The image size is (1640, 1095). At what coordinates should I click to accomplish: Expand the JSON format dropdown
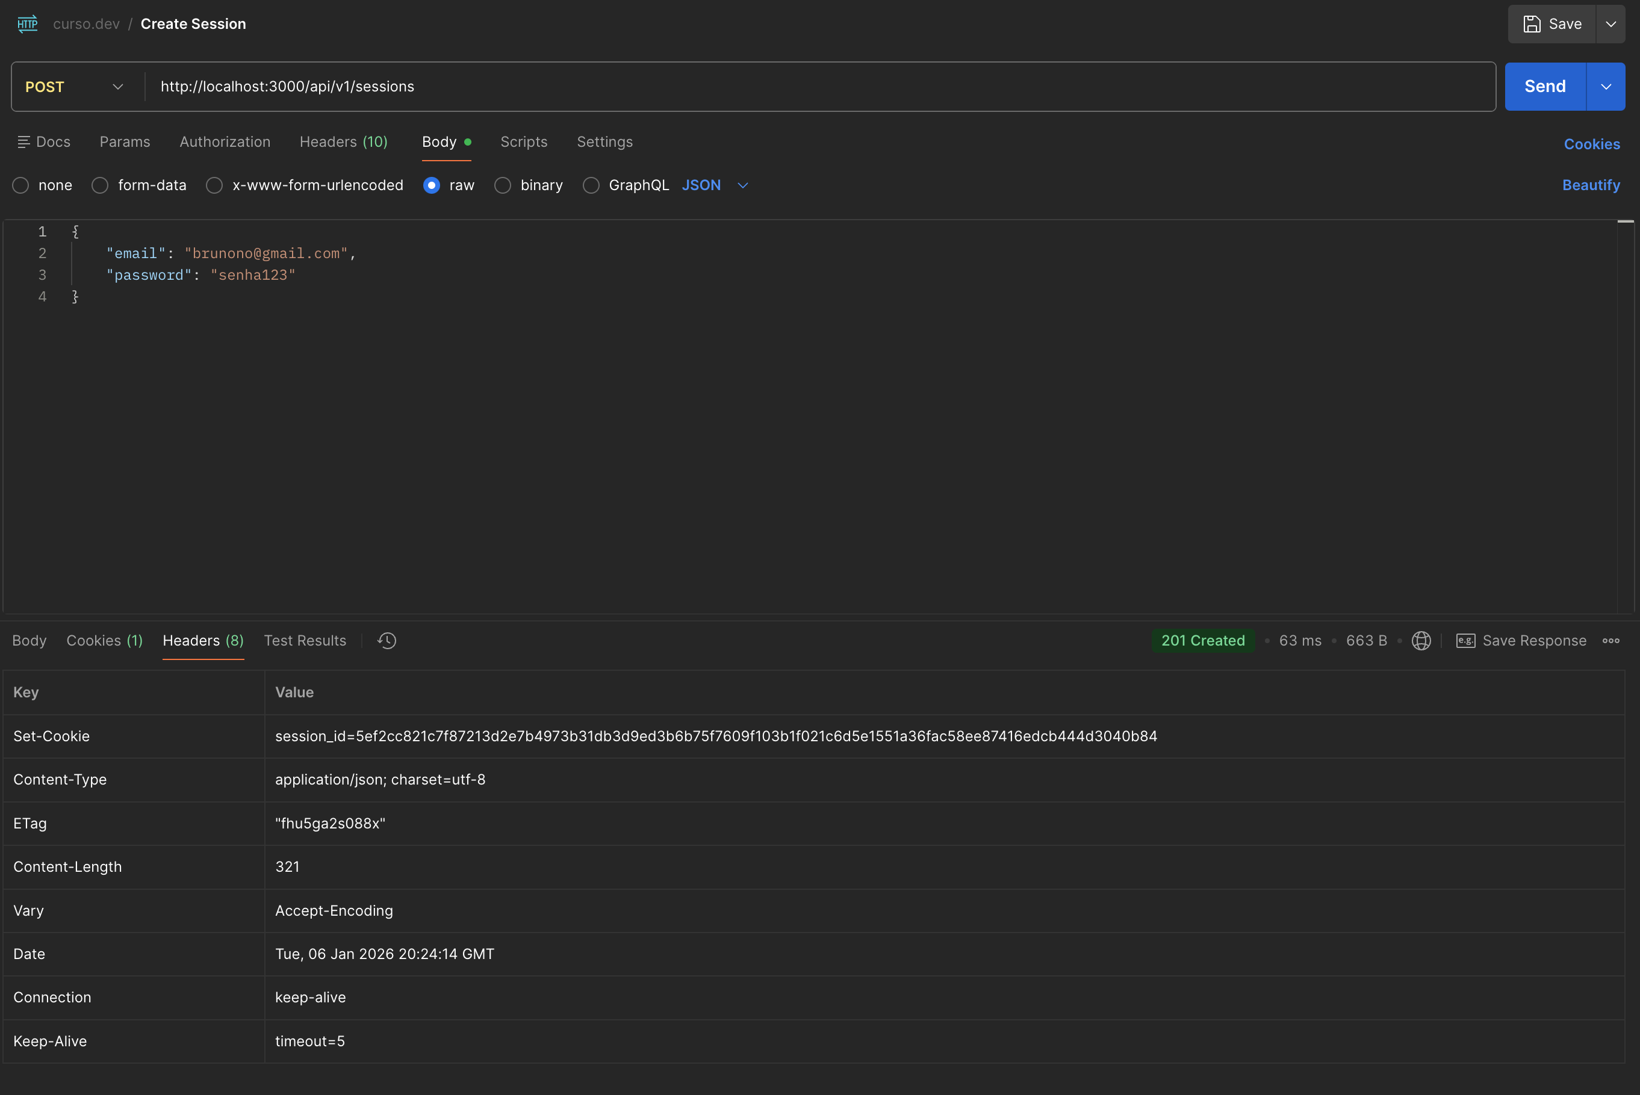click(x=742, y=185)
